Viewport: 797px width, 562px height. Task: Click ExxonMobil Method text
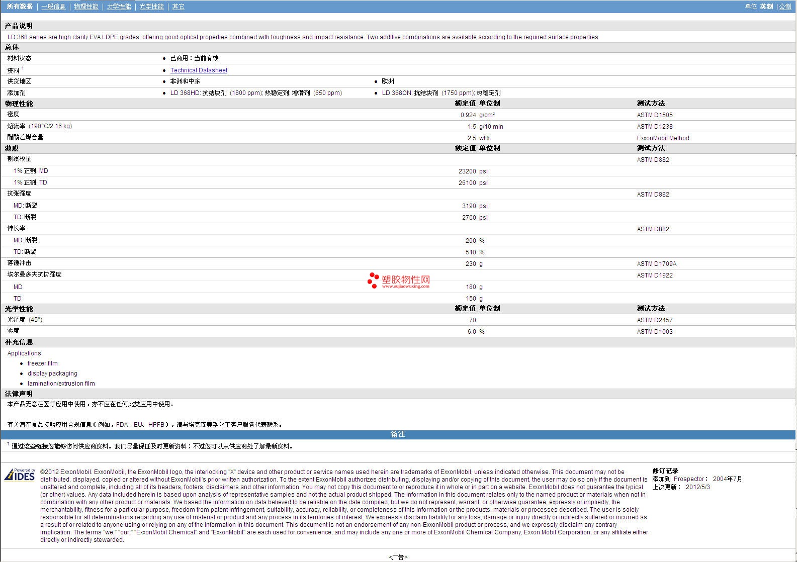point(663,138)
